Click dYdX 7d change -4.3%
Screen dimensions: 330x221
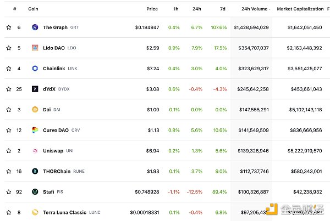[220, 89]
